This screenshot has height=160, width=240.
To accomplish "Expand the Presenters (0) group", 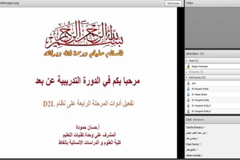I will coord(187,72).
